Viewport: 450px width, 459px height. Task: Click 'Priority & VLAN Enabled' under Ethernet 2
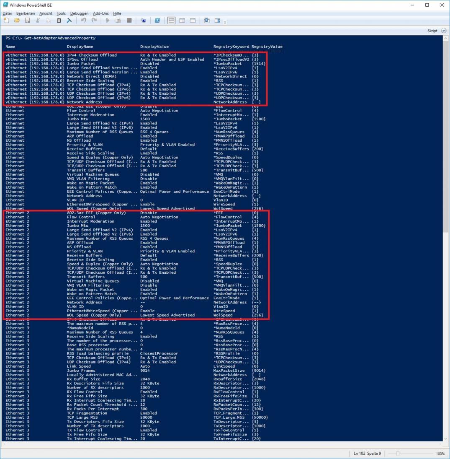pos(167,251)
